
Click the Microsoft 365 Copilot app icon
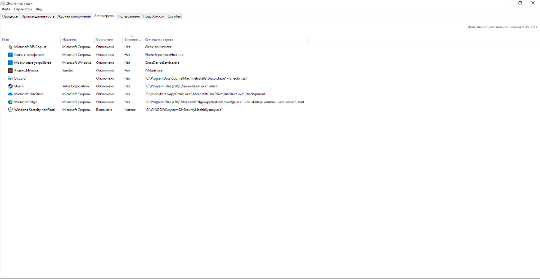tap(10, 47)
